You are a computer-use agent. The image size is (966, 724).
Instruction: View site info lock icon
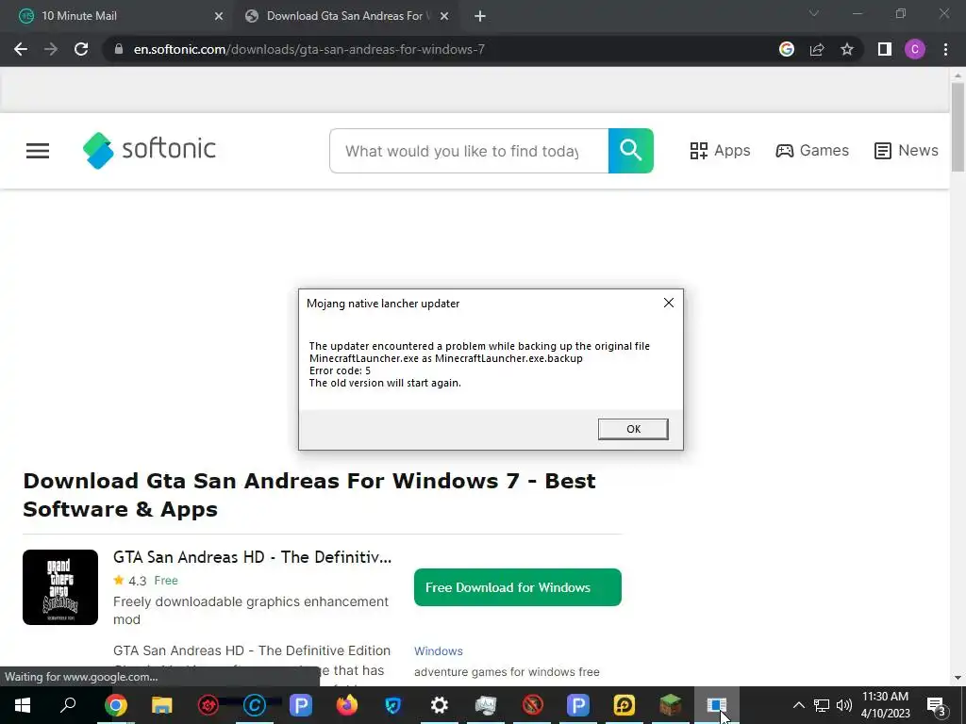pyautogui.click(x=119, y=49)
